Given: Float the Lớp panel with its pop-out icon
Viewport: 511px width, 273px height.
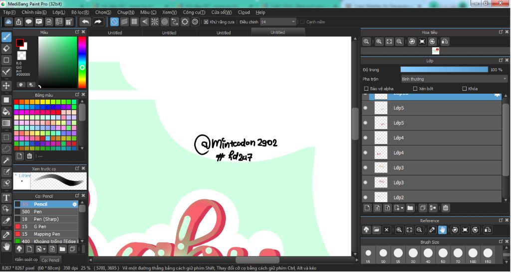Looking at the screenshot, I should pos(501,60).
